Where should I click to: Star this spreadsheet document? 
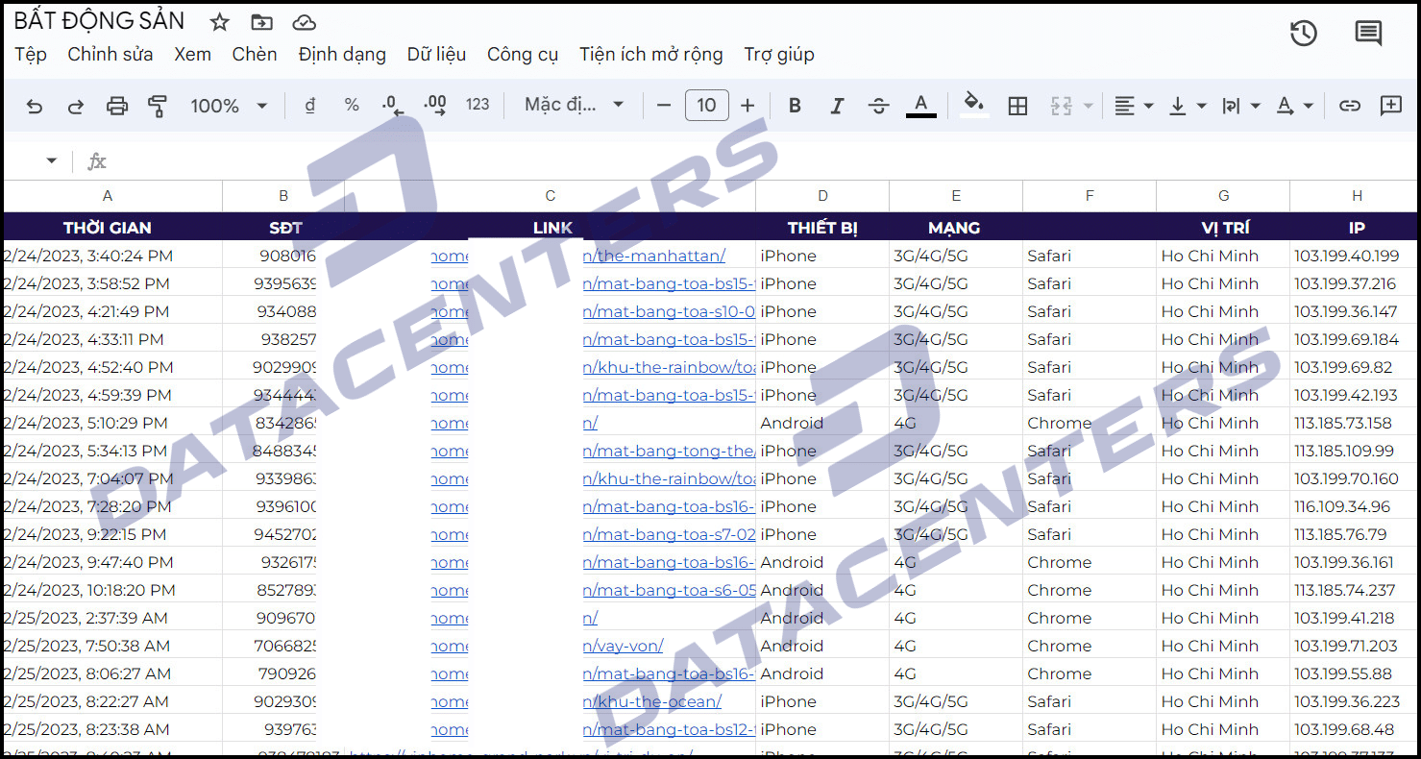[x=220, y=22]
